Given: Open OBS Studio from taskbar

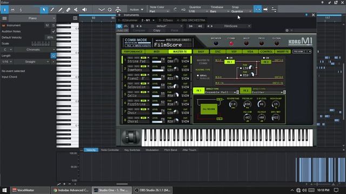Looking at the screenshot, I should [x=152, y=190].
